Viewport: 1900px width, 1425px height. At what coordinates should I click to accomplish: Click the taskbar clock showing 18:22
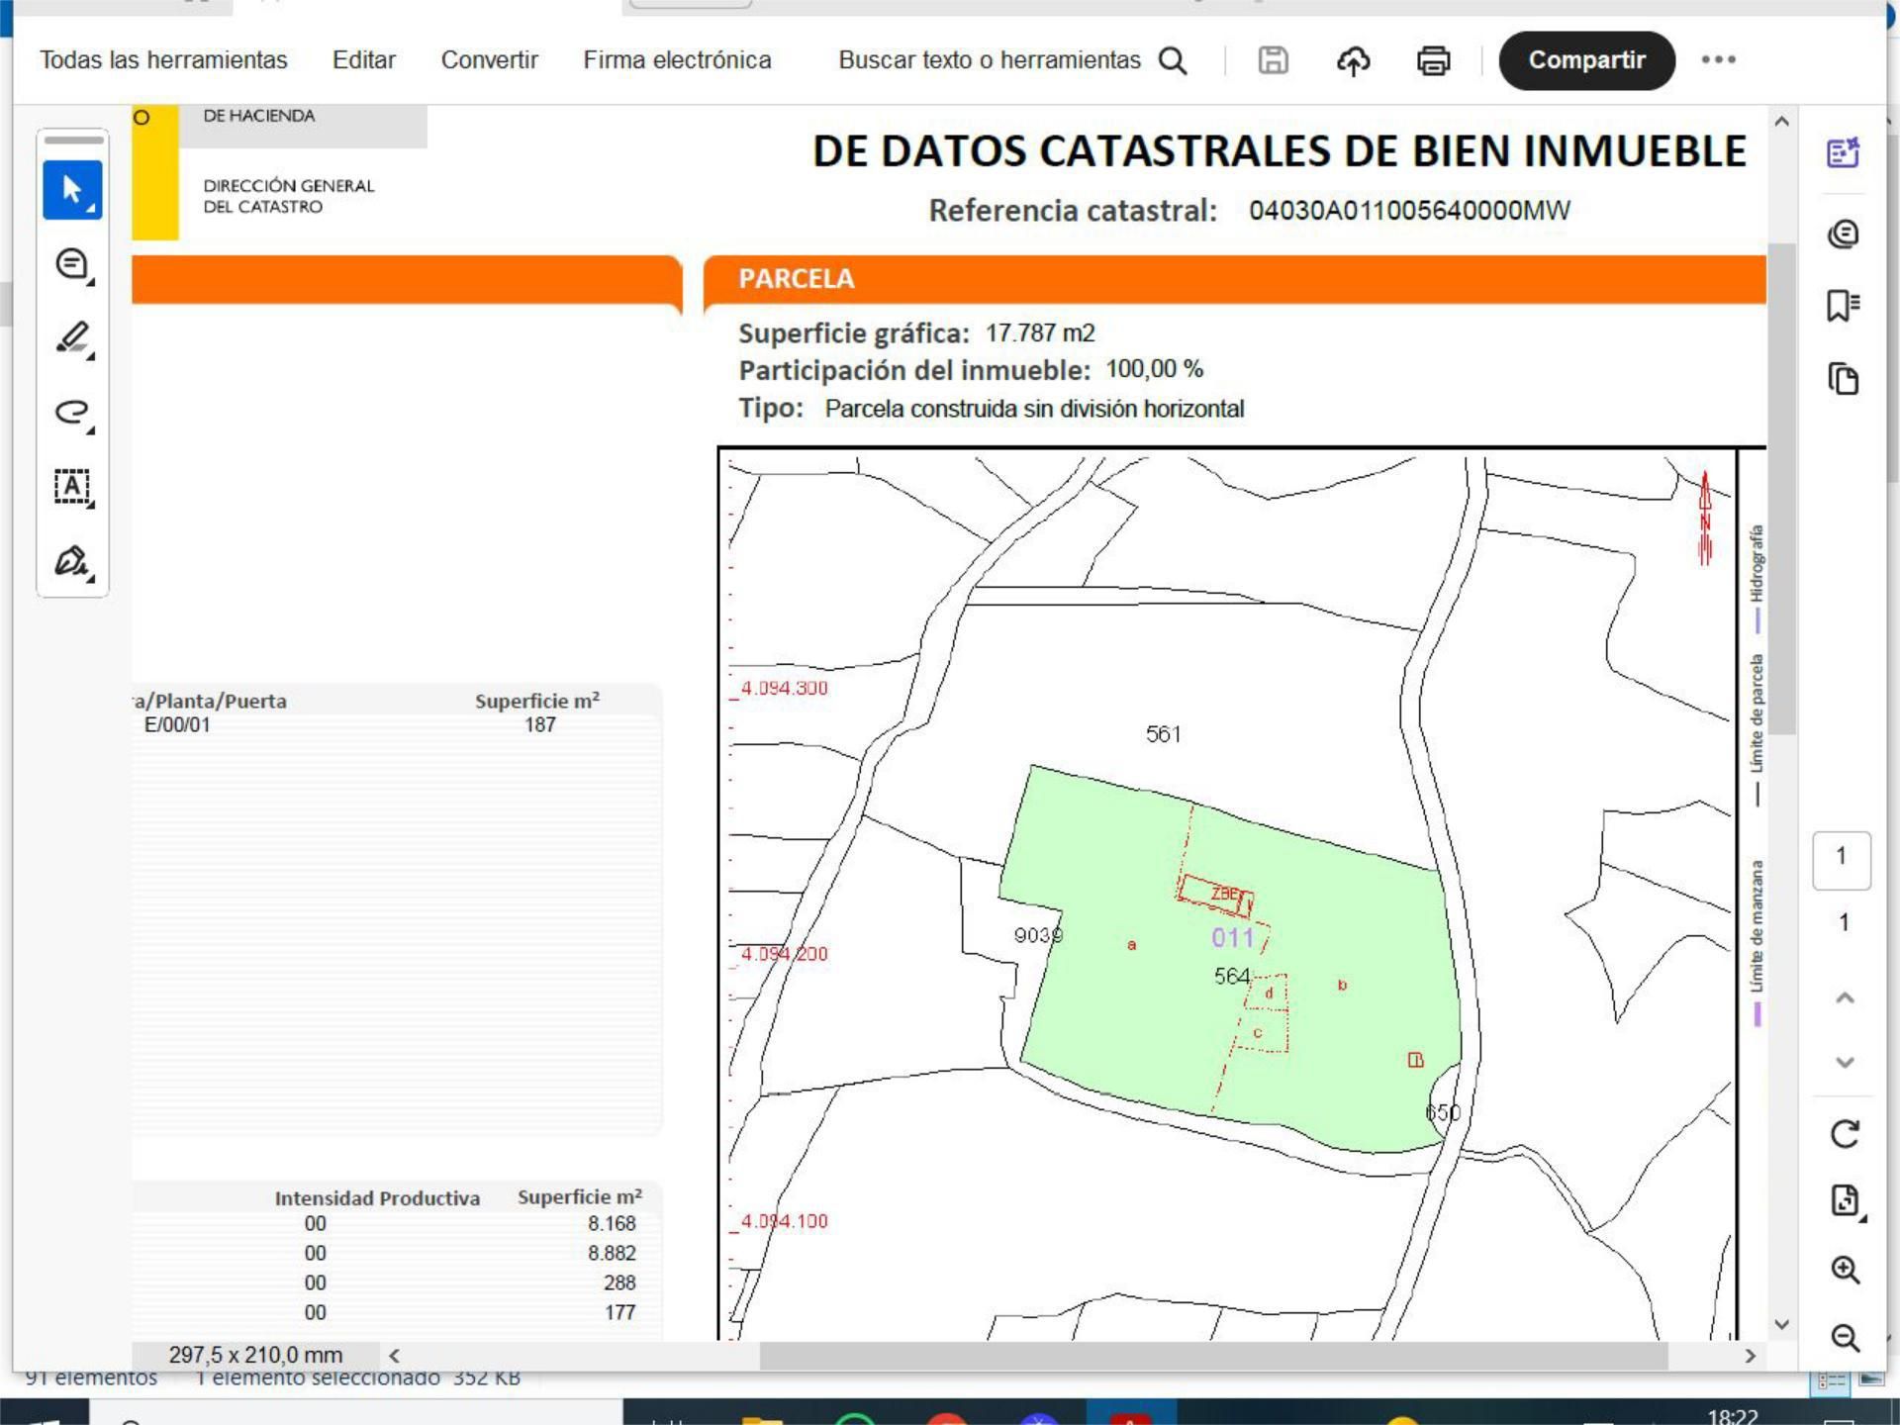(x=1733, y=1416)
